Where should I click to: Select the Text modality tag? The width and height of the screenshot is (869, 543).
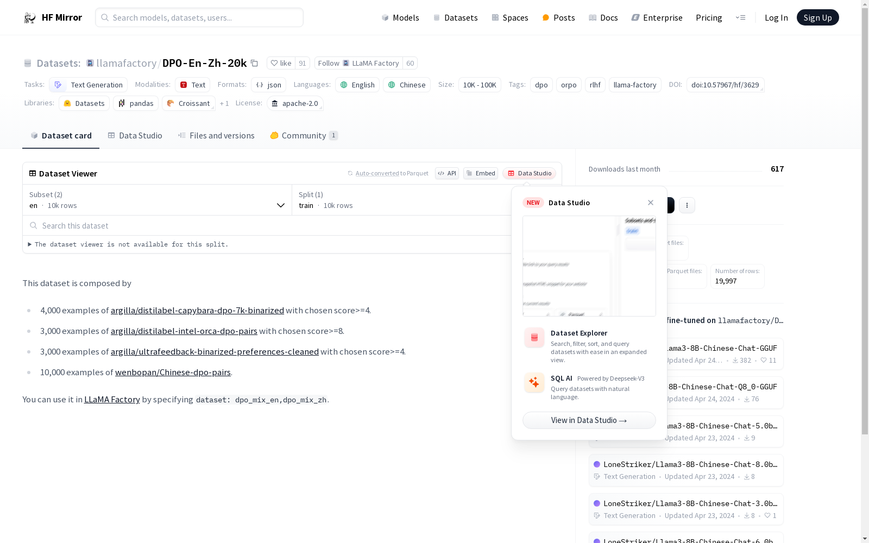click(x=192, y=85)
